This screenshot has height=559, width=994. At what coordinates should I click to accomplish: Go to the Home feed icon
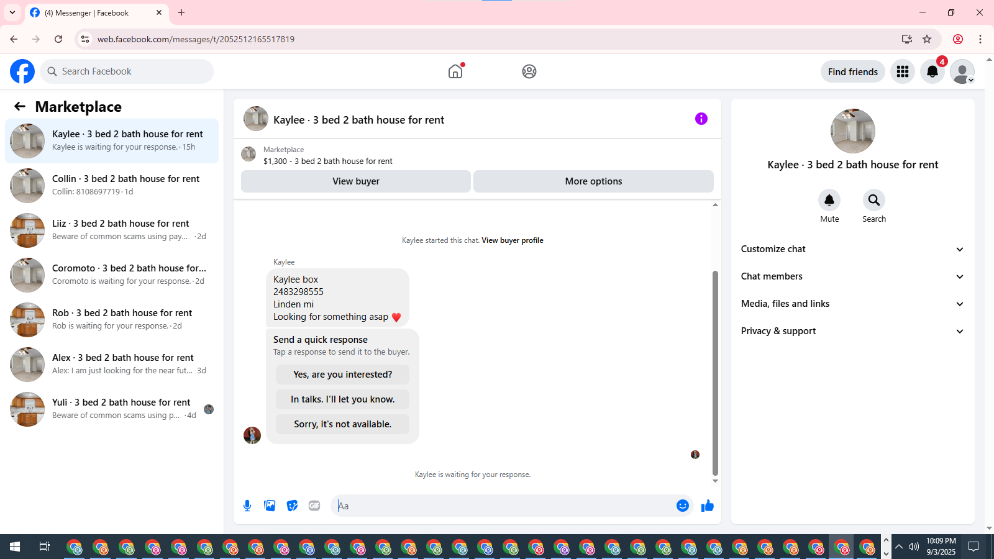pyautogui.click(x=455, y=71)
